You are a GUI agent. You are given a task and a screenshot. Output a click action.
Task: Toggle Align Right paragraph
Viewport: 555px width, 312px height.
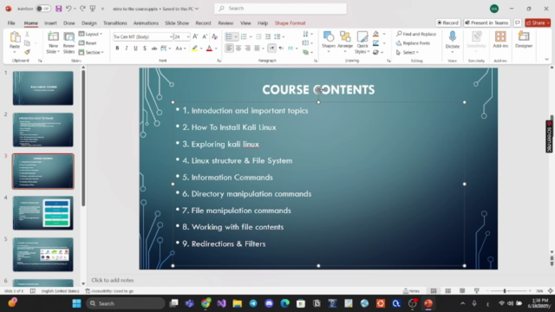[247, 49]
